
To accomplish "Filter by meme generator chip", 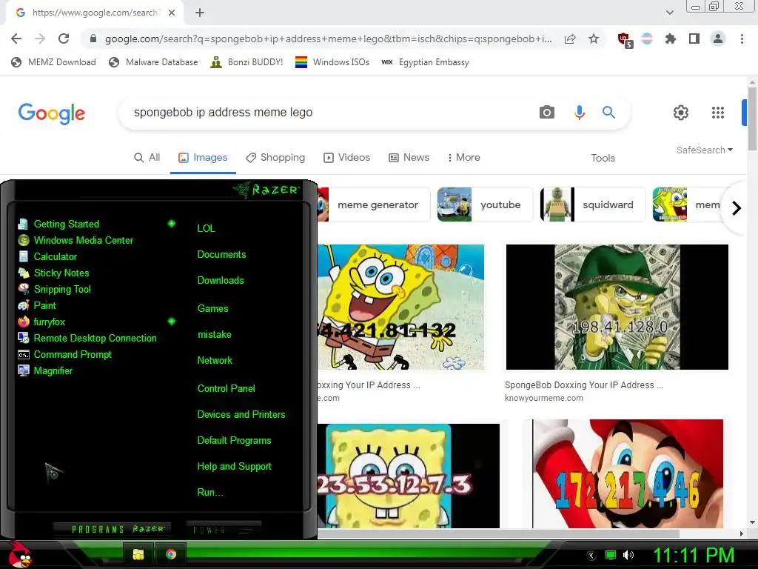I will pos(374,204).
